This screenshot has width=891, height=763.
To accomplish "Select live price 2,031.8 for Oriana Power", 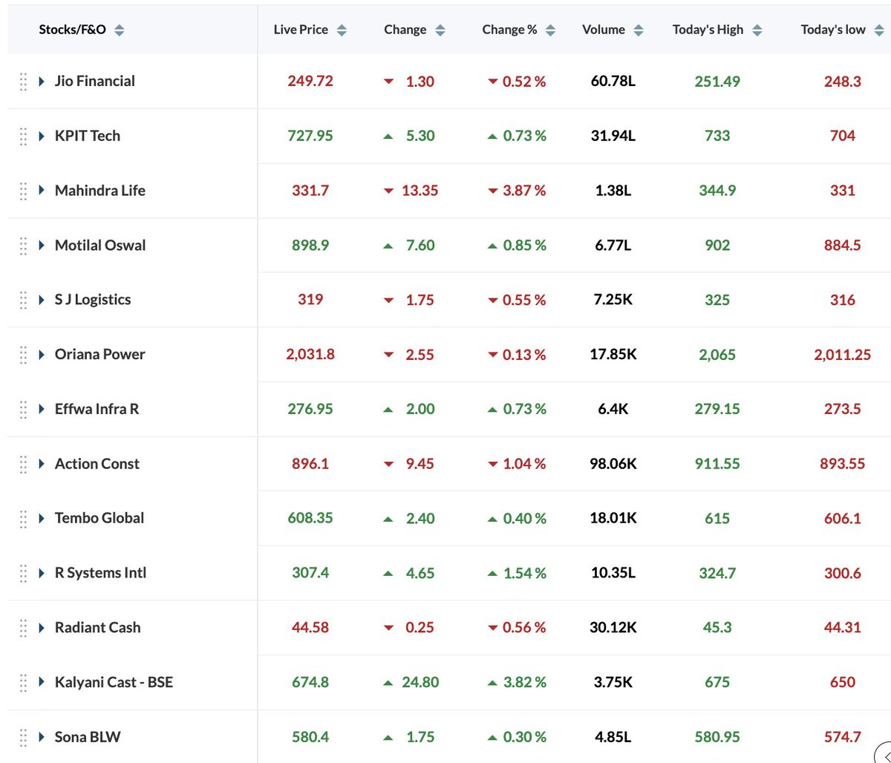I will click(x=310, y=355).
